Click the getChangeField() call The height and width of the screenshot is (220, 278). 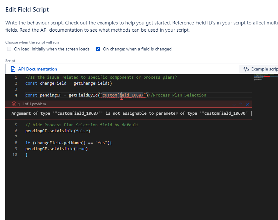pos(93,83)
